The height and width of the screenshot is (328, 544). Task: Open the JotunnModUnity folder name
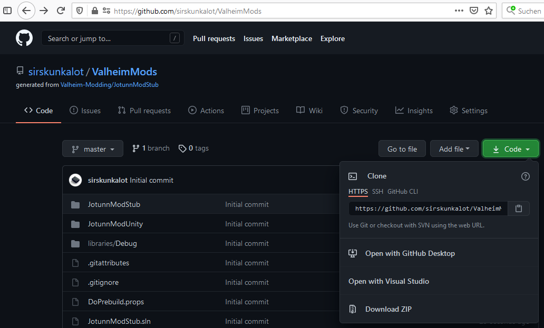[x=115, y=224]
